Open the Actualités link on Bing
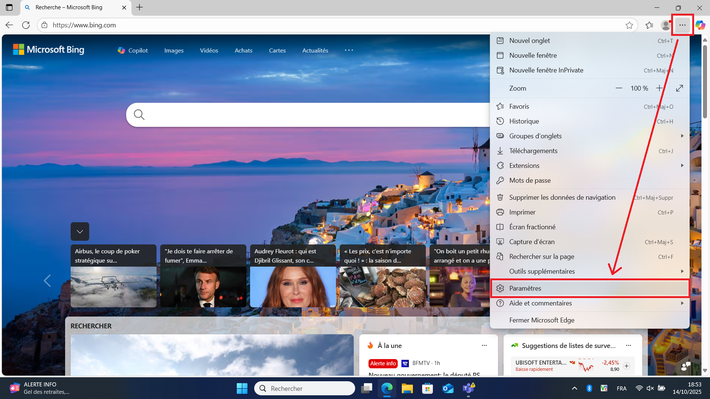Viewport: 710px width, 399px height. tap(315, 51)
